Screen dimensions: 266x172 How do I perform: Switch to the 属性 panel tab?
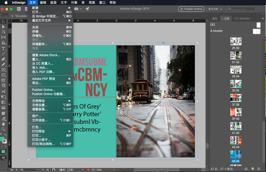(x=215, y=18)
